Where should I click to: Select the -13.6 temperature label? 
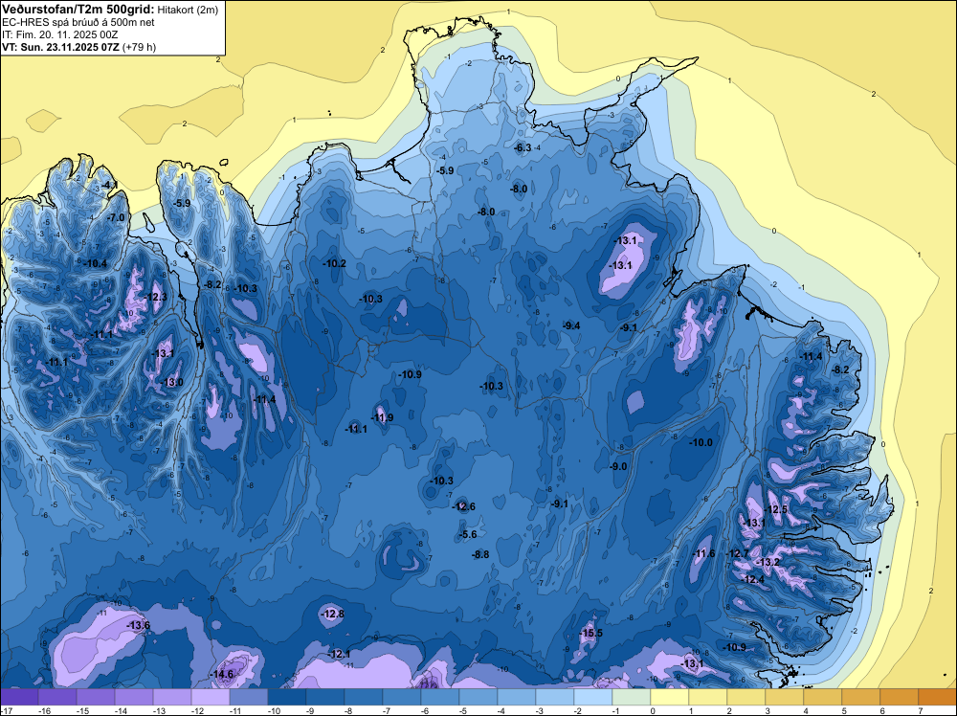click(138, 626)
